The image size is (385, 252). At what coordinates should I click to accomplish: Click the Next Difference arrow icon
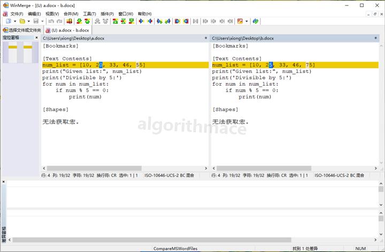(x=79, y=21)
